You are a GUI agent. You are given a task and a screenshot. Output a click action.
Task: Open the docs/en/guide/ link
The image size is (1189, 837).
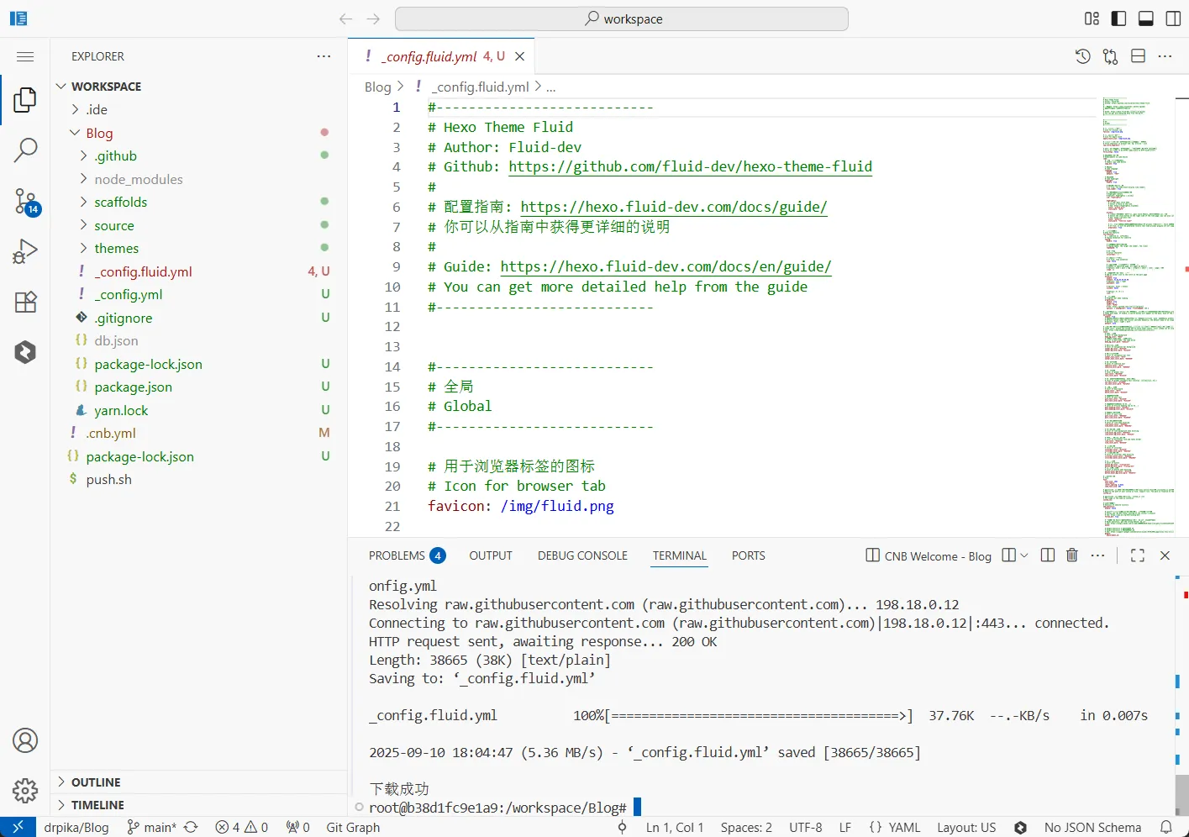[666, 266]
